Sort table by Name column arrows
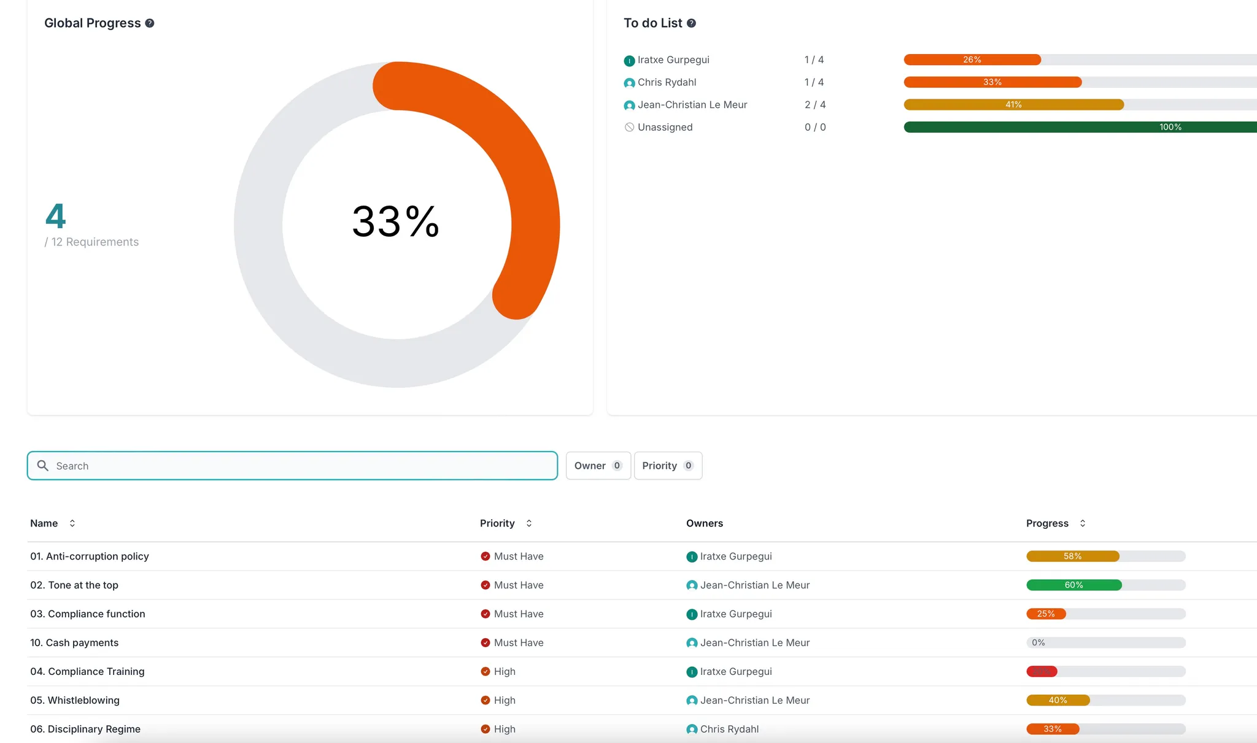This screenshot has width=1257, height=743. coord(72,523)
